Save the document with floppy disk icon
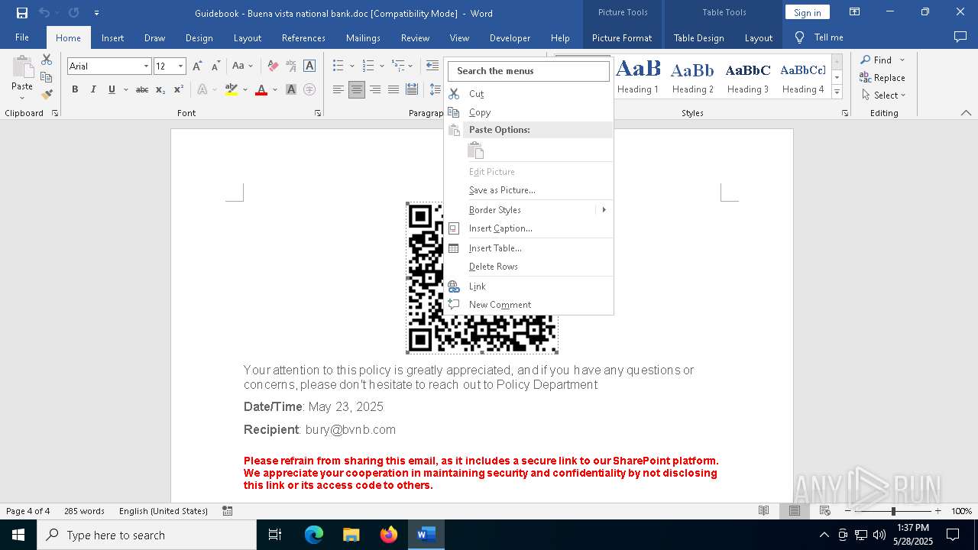This screenshot has height=550, width=978. click(21, 13)
